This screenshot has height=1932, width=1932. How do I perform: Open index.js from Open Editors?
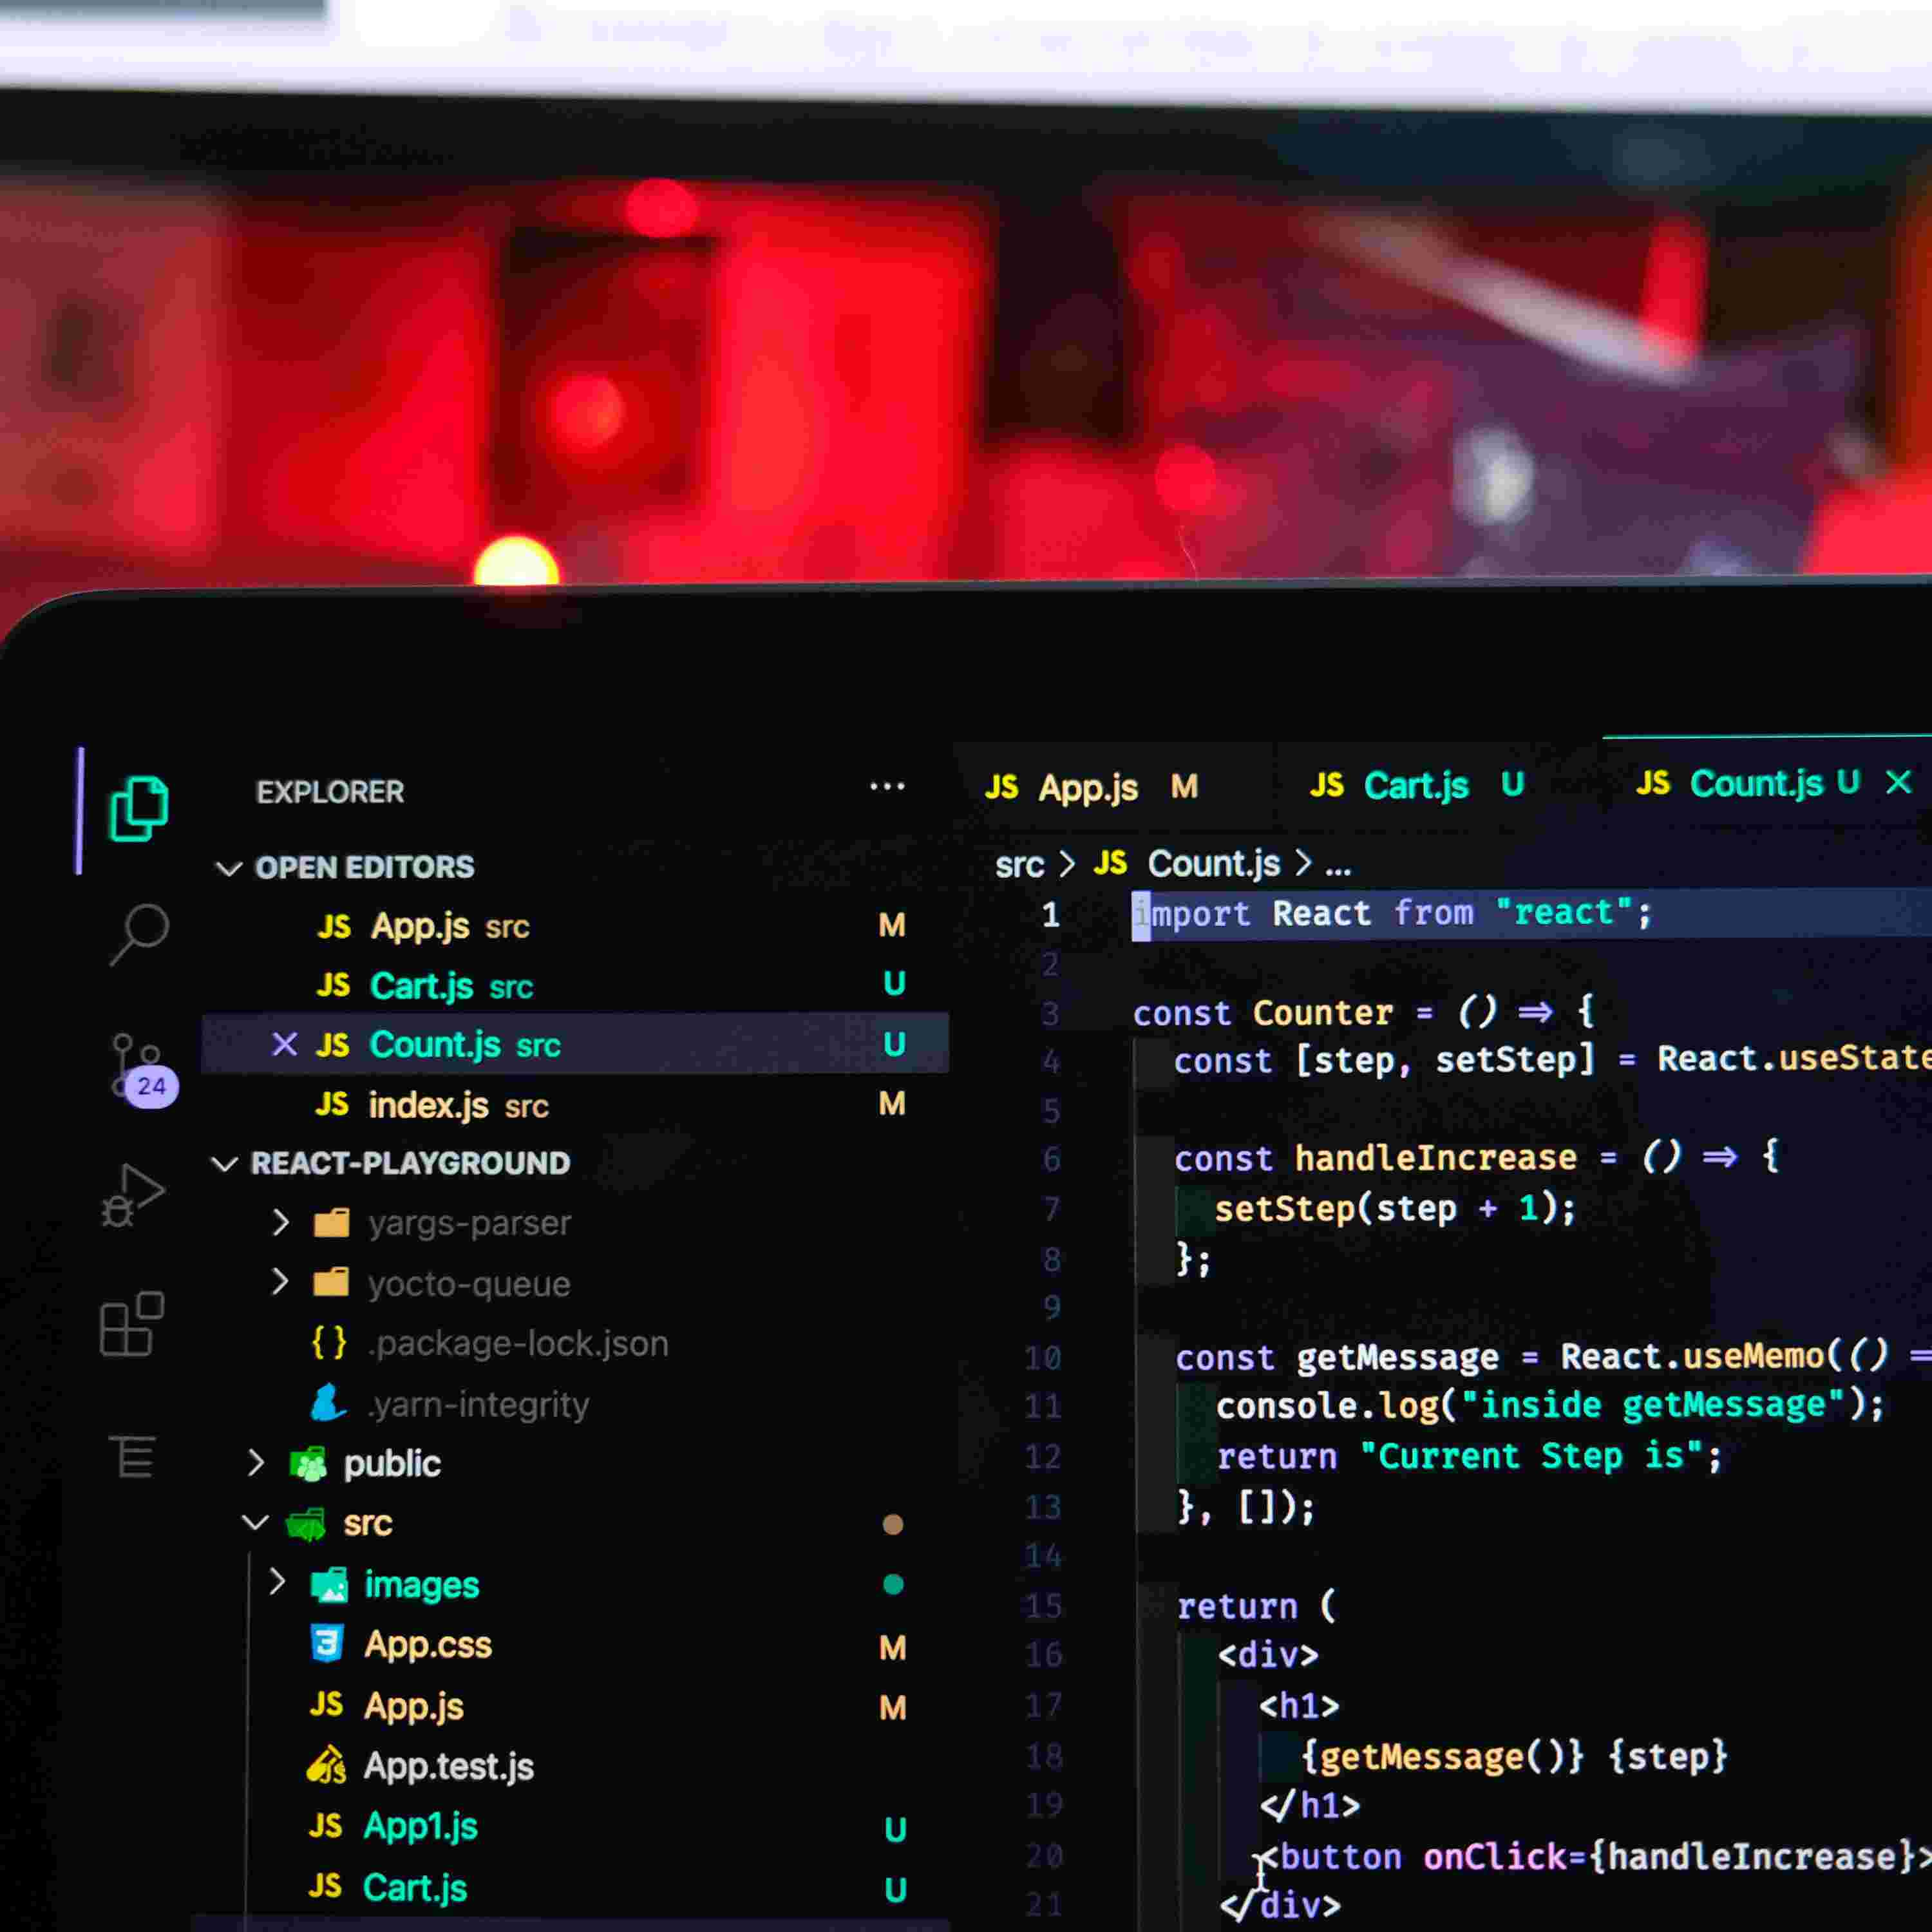point(429,1105)
